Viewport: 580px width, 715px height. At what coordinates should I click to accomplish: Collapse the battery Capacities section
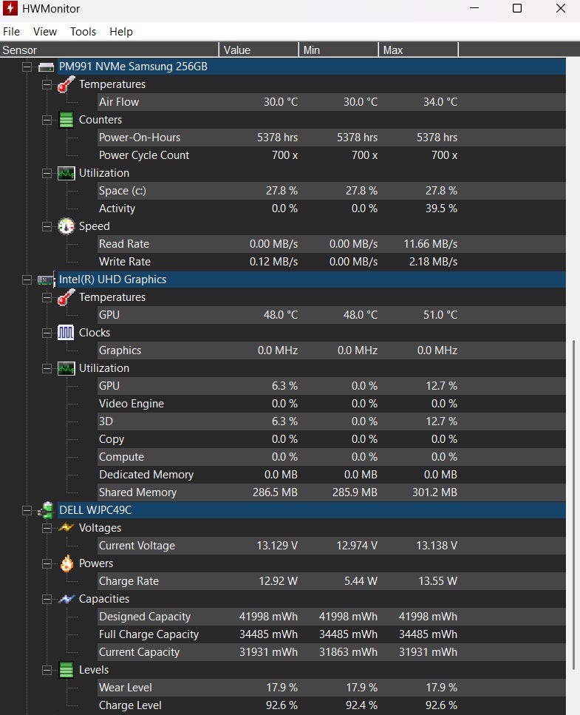47,599
